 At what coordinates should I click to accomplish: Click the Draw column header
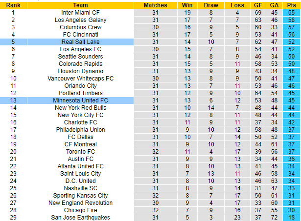click(x=210, y=5)
